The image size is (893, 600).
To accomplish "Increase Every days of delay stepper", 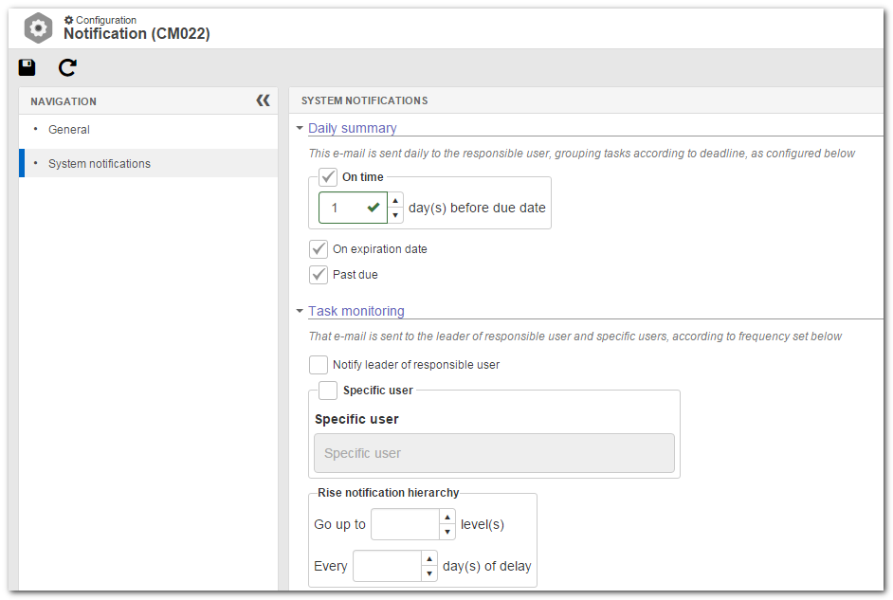I will point(429,559).
